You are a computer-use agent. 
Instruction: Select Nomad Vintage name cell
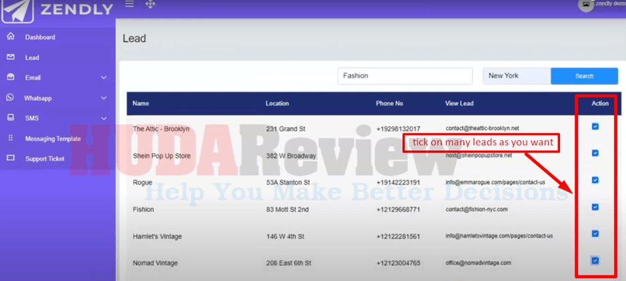click(x=155, y=263)
